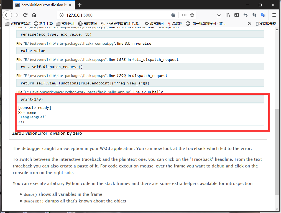Open the downloads panel
The height and width of the screenshot is (213, 281).
[x=219, y=15]
